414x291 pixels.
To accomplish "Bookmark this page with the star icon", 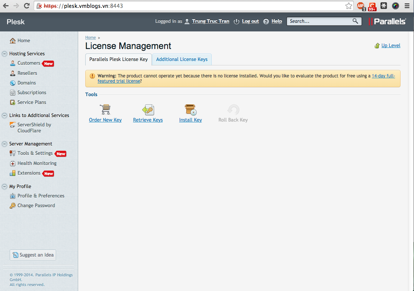I will (349, 6).
